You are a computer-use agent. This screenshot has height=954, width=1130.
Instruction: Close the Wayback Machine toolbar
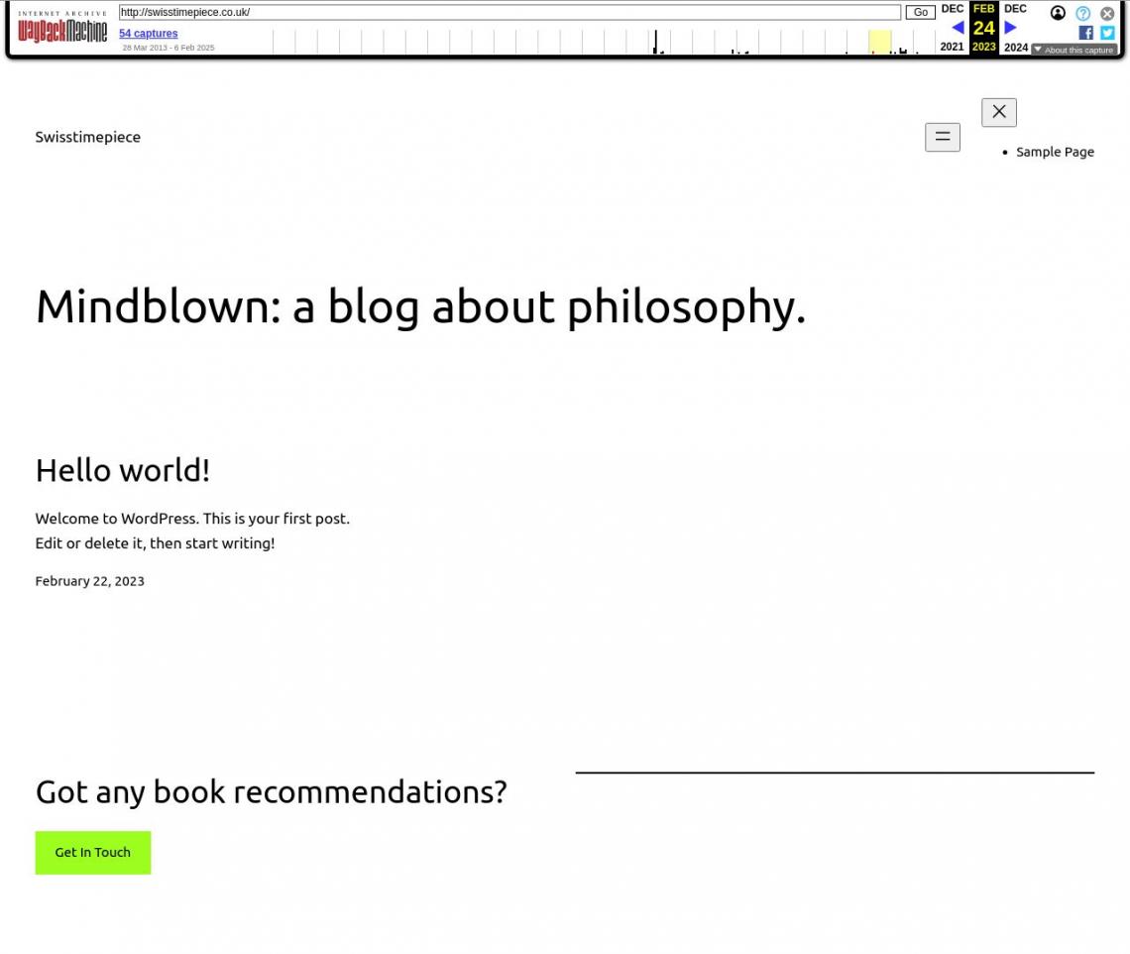tap(1107, 13)
